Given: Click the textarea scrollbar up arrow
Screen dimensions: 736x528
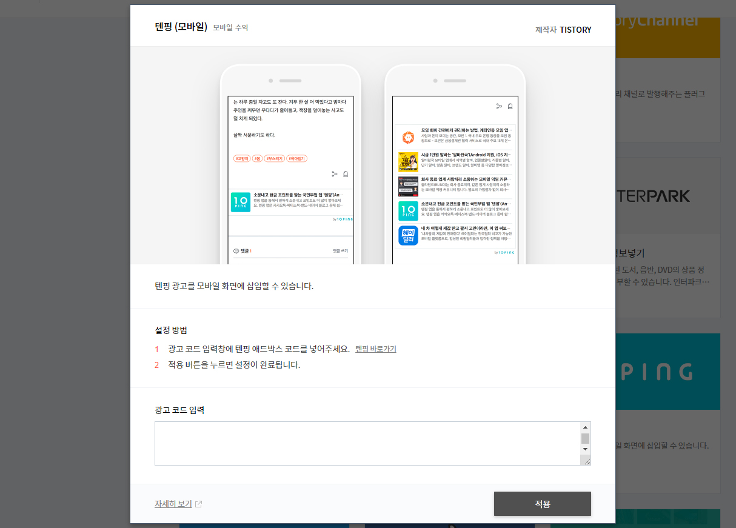Looking at the screenshot, I should click(585, 427).
